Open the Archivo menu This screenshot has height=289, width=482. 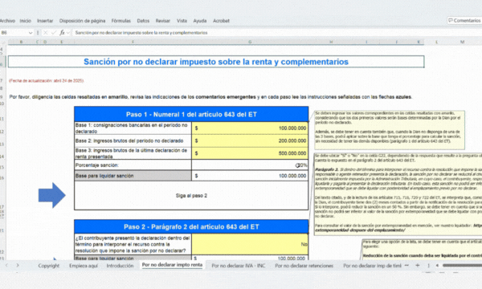7,21
